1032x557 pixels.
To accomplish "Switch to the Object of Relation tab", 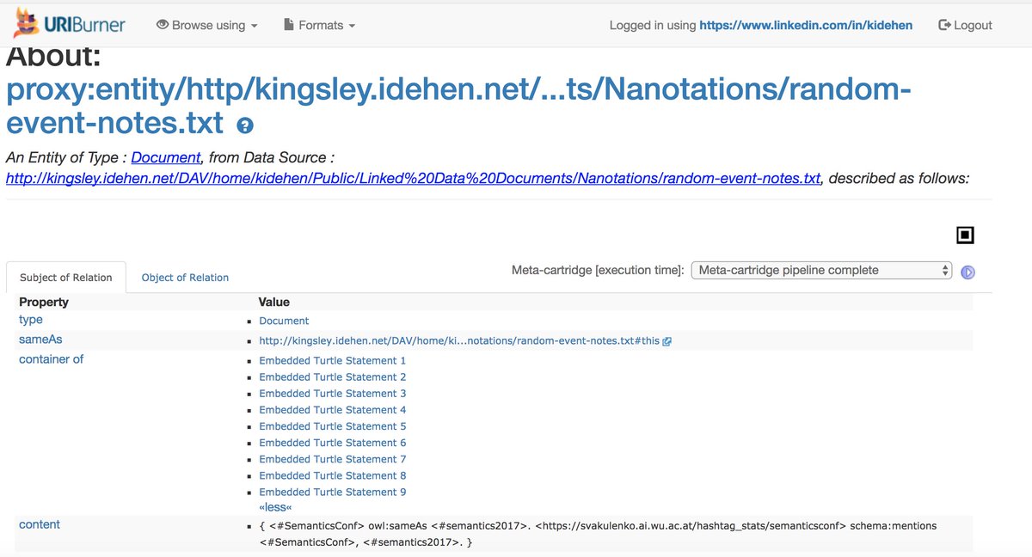I will pyautogui.click(x=187, y=277).
